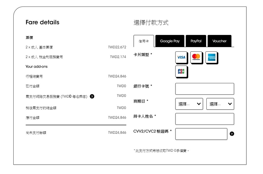263x174 pixels.
Task: Click into the 持卡人姓名 text field
Action: tap(205, 119)
